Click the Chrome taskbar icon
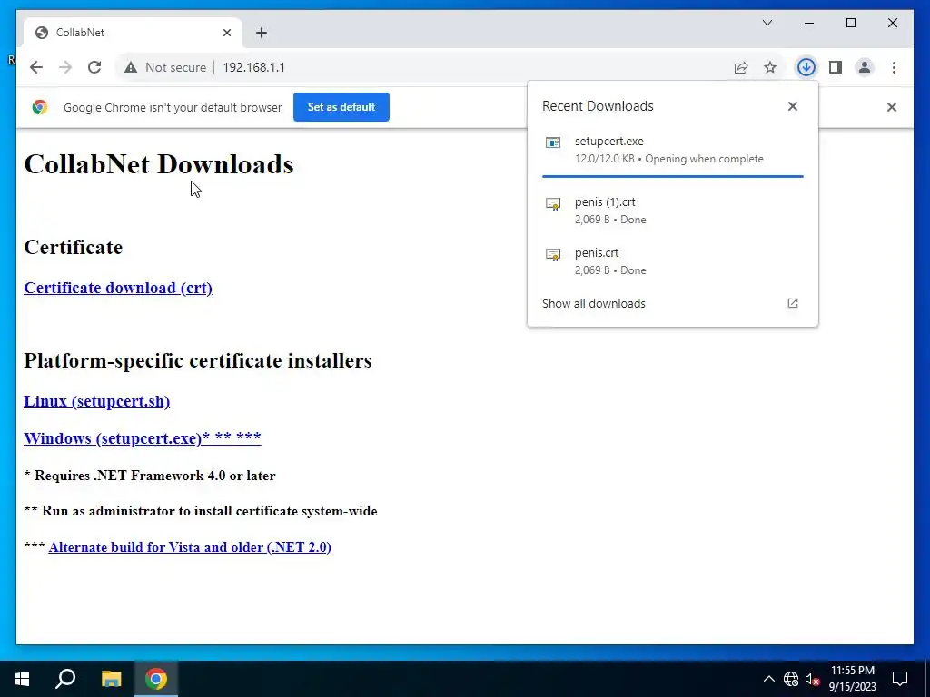The height and width of the screenshot is (697, 930). (x=156, y=679)
